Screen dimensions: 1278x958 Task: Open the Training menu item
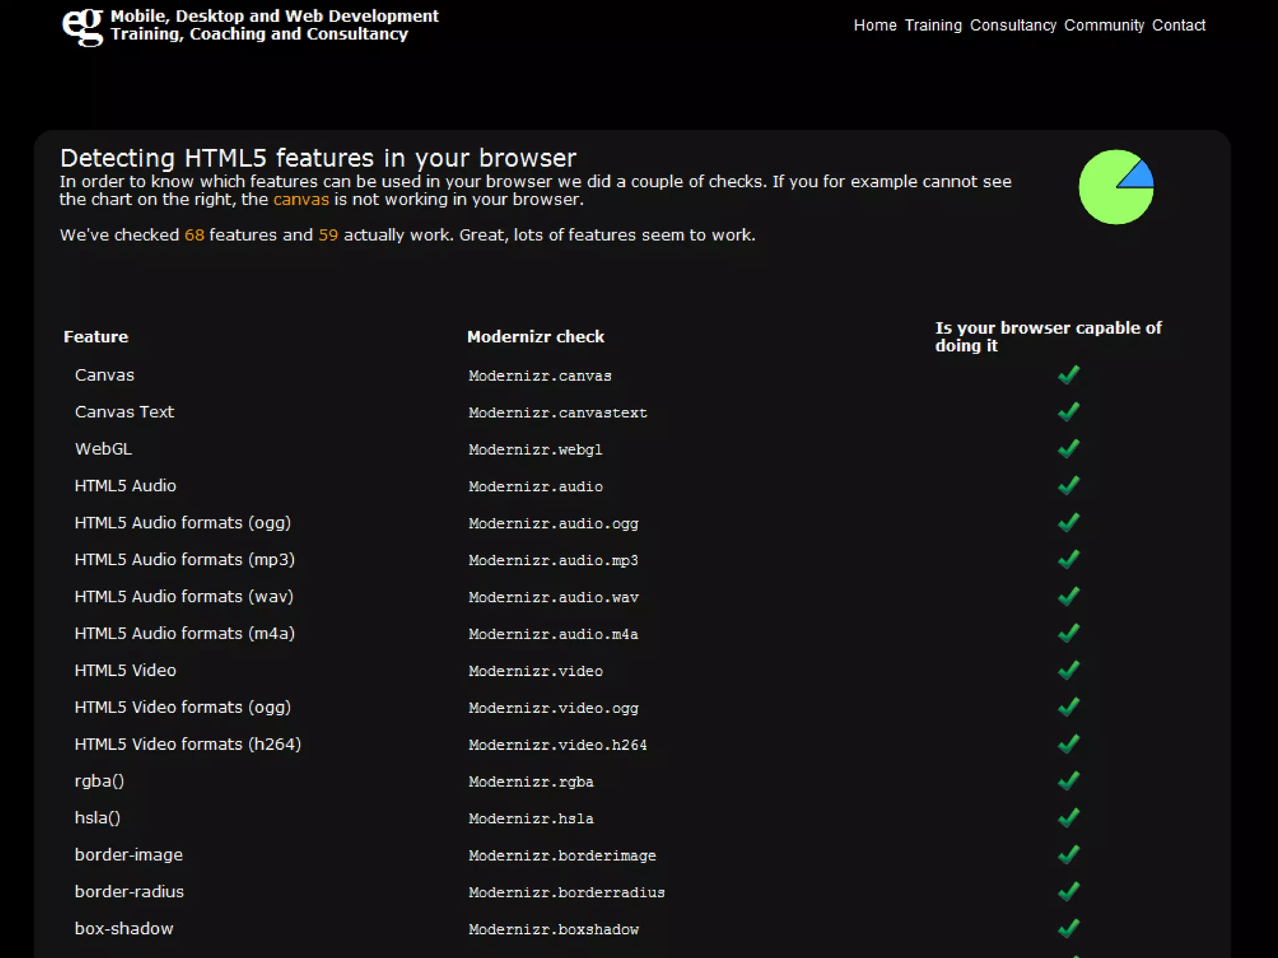(x=933, y=26)
